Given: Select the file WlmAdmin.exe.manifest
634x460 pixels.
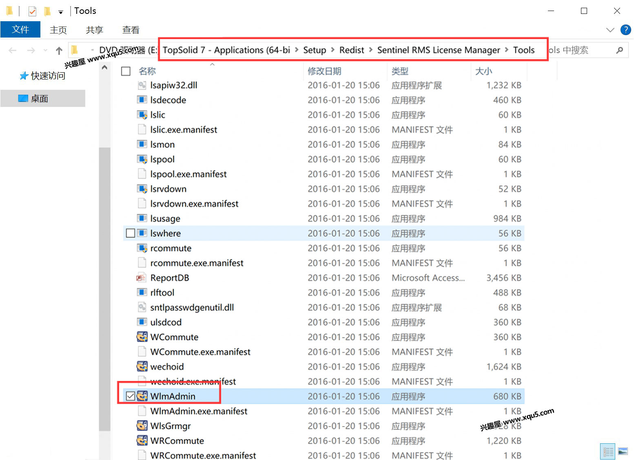Looking at the screenshot, I should coord(199,411).
